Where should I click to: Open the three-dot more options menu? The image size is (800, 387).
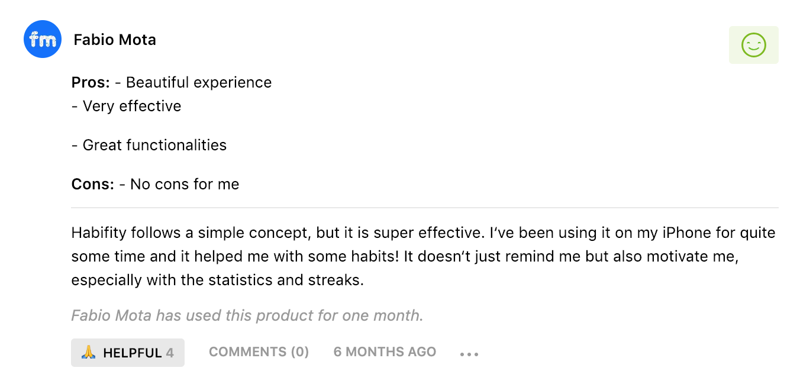click(x=469, y=354)
